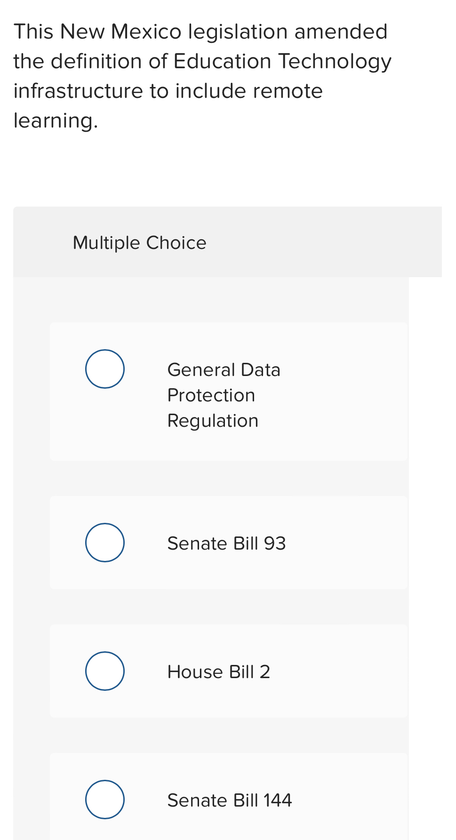Select the Senate Bill 144 radio button
Viewport: 456px width, 840px height.
pos(104,799)
